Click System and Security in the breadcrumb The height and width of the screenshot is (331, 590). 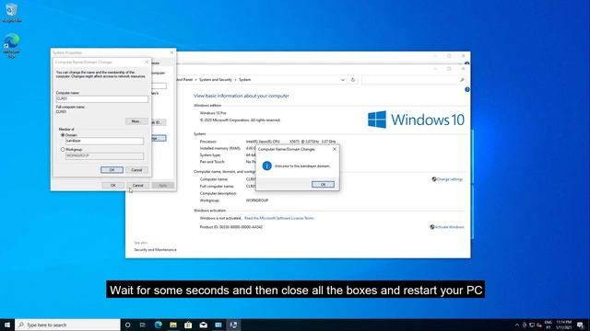tap(215, 80)
